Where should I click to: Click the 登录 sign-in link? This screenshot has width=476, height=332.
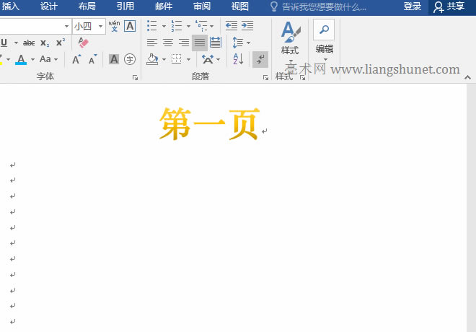point(413,6)
